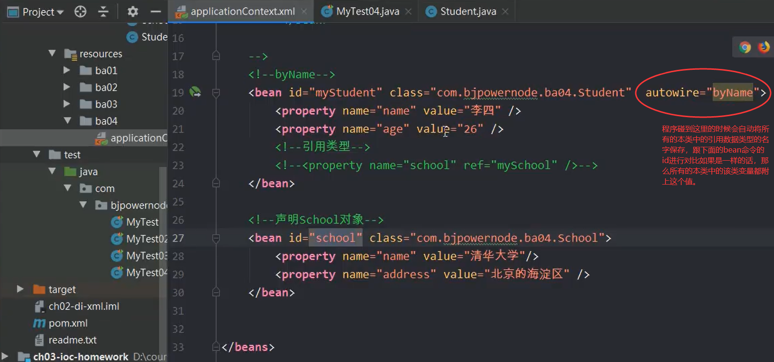Click the byName autowire value
Viewport: 774px width, 362px height.
click(x=733, y=92)
